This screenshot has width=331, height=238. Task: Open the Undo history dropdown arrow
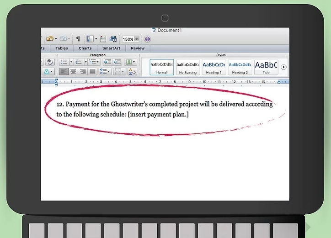coord(56,39)
